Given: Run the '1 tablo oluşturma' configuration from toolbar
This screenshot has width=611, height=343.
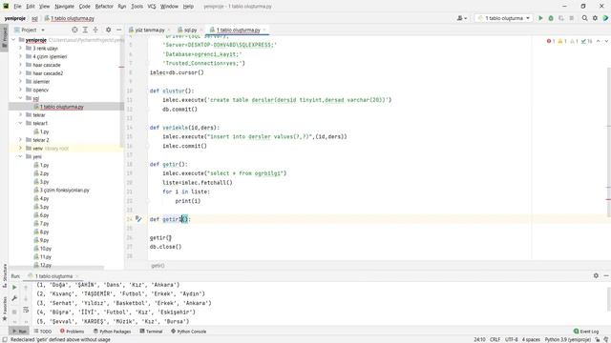Looking at the screenshot, I should tap(540, 18).
